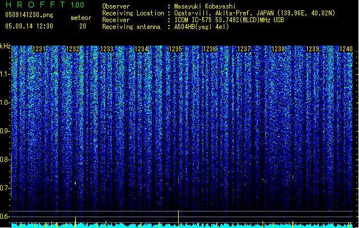359x228 pixels.
Task: Click the 'meteor' label
Action: 81,18
